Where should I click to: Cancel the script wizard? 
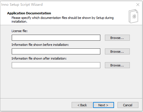(x=128, y=105)
